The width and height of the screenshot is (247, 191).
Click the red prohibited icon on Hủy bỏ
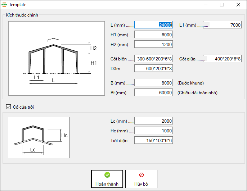click(x=141, y=175)
